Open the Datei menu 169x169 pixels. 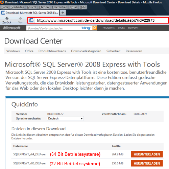point(5,7)
